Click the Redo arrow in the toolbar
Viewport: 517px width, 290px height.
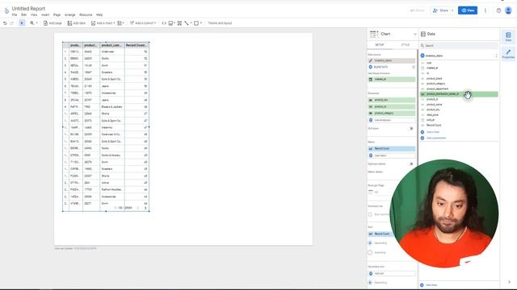click(x=12, y=23)
